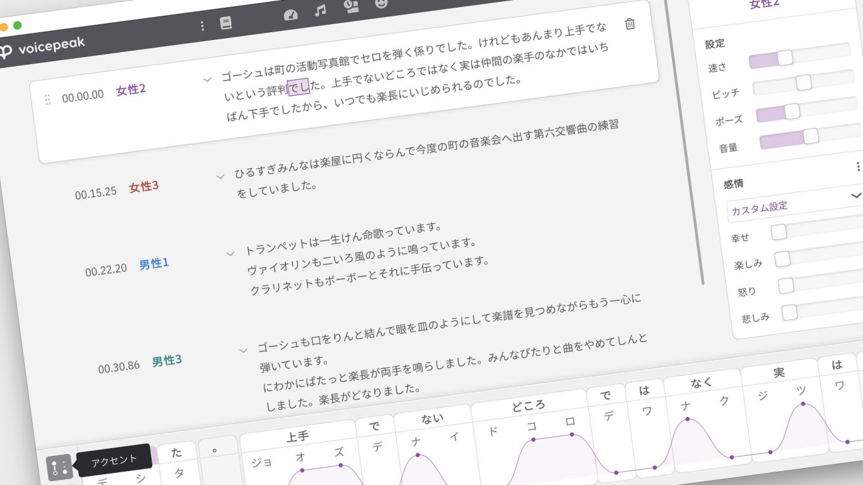Click the 実 word cell in accent editor

(x=779, y=372)
